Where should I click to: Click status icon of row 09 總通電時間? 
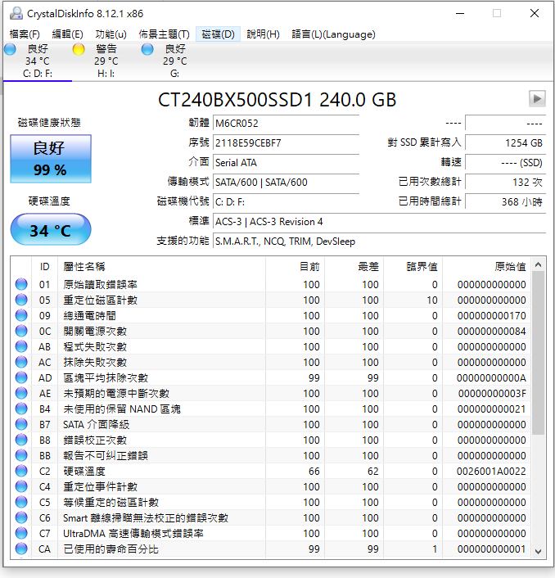21,315
